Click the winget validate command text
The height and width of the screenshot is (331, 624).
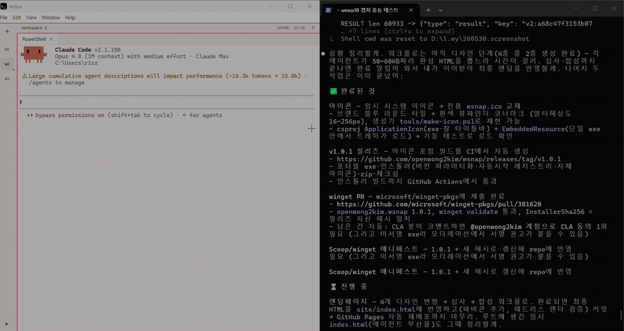pyautogui.click(x=469, y=212)
